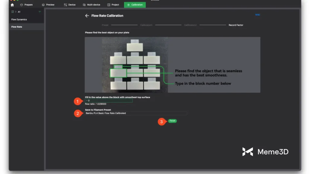Open the Wiki link
Screen dimensions: 310x174
tap(258, 14)
